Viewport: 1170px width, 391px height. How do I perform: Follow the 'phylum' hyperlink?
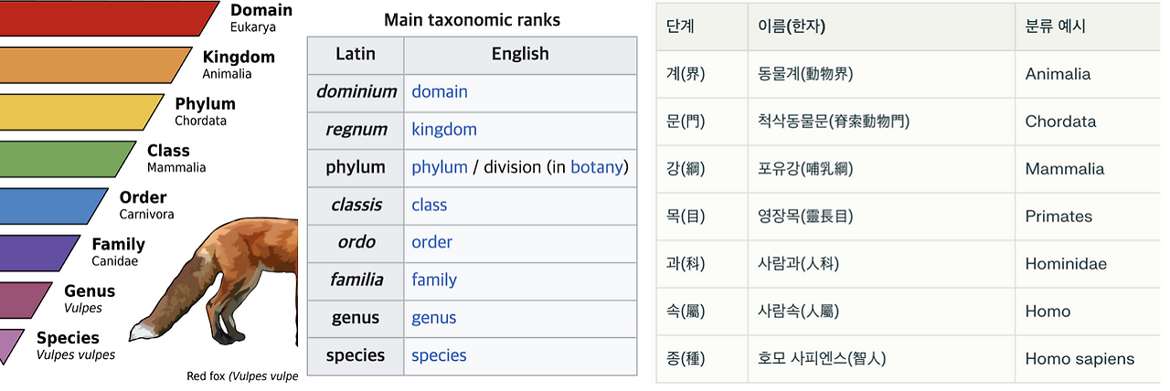coord(440,167)
